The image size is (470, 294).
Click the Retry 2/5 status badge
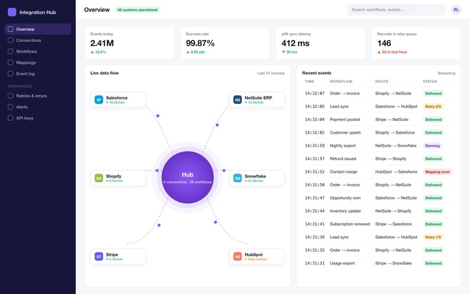[x=433, y=106]
